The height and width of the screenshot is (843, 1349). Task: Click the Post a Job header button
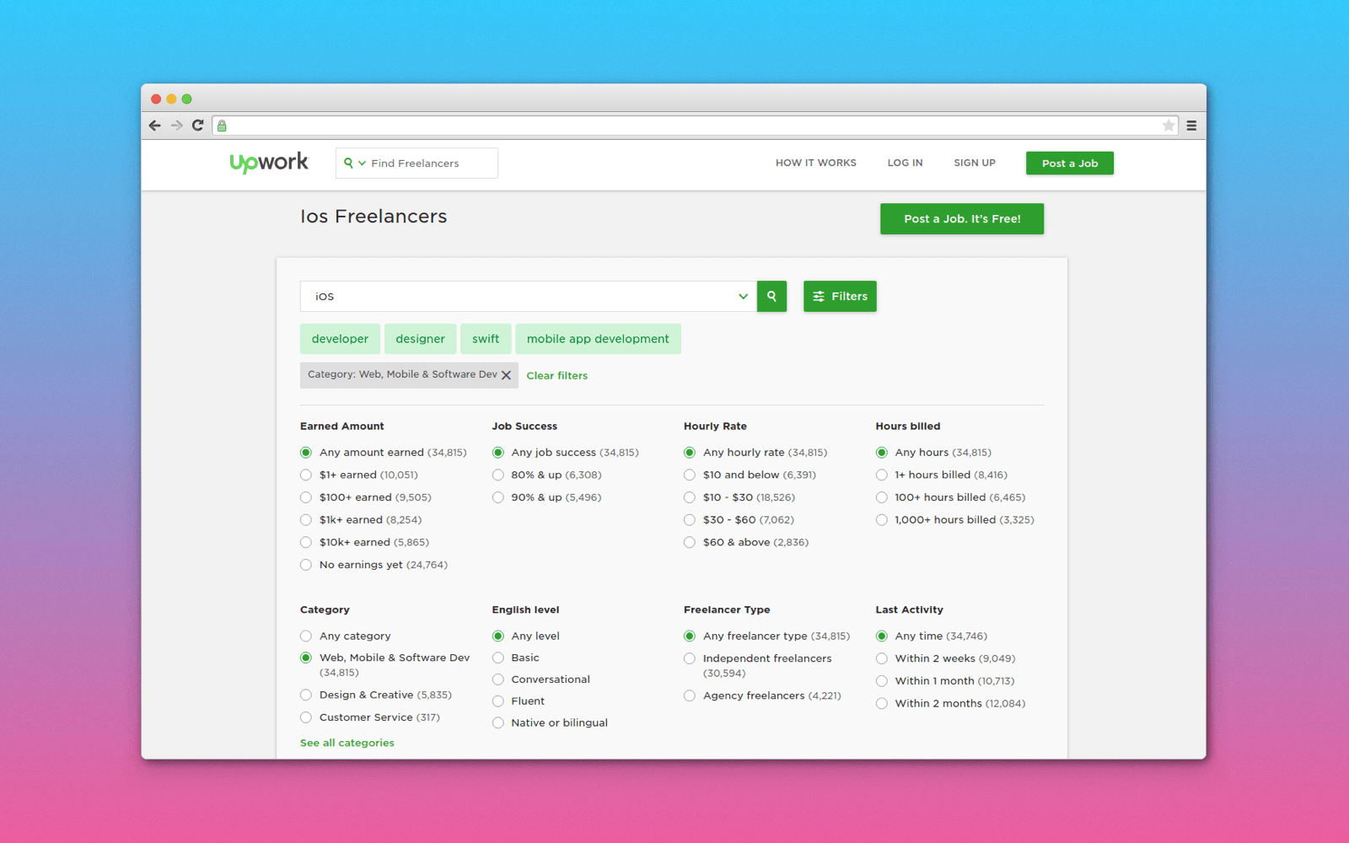coord(1069,164)
